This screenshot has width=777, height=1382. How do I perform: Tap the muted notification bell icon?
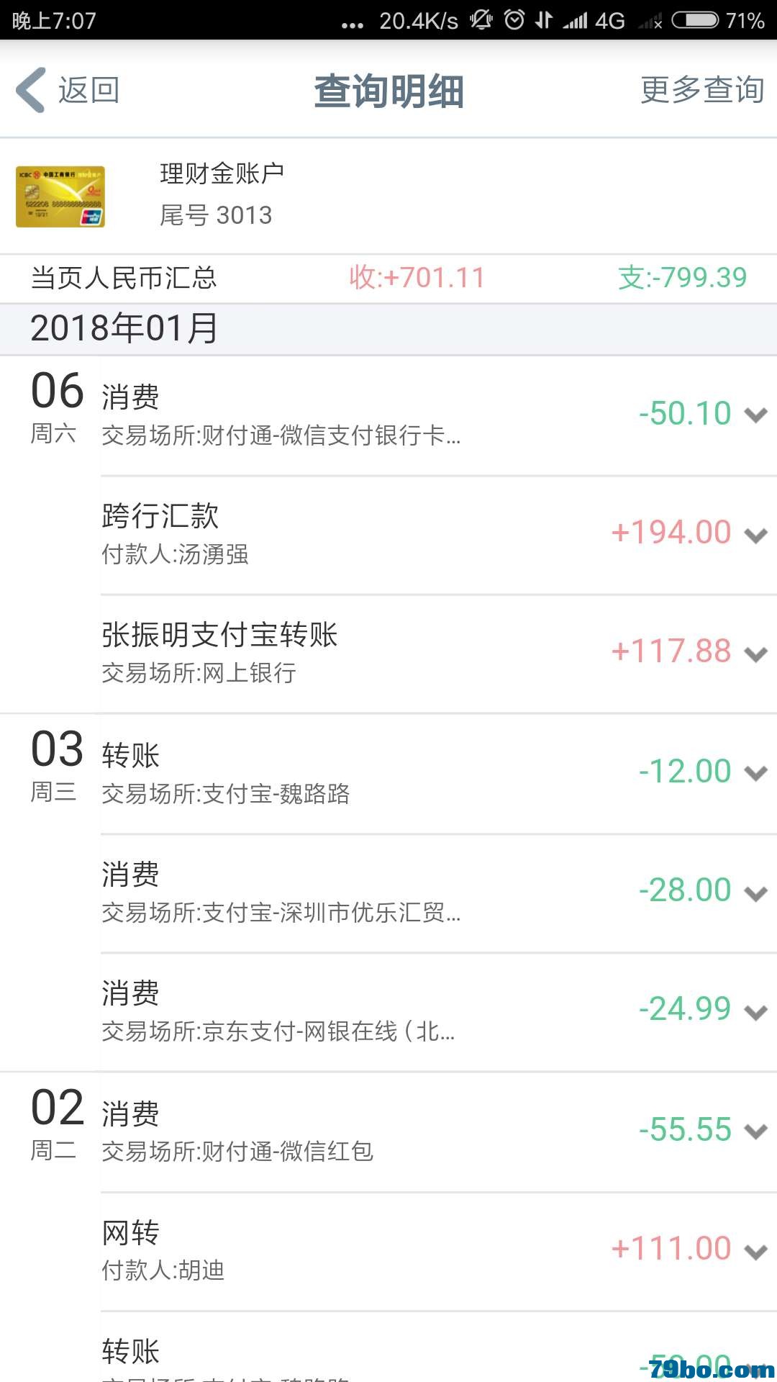pyautogui.click(x=481, y=20)
